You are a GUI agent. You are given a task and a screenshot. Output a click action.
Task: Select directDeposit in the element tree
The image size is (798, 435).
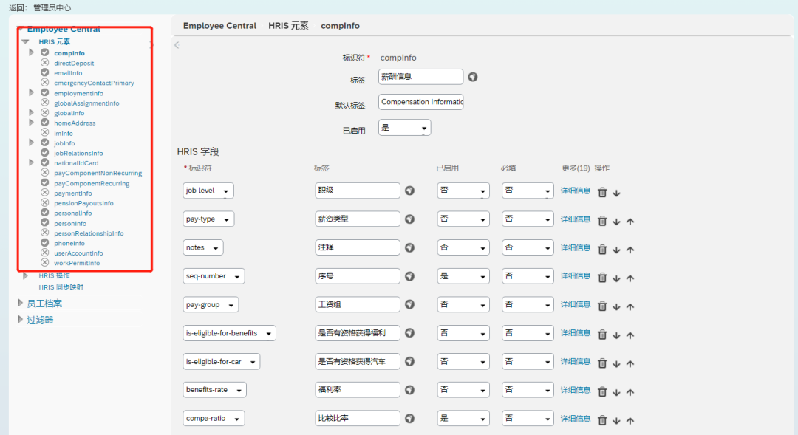(x=74, y=63)
